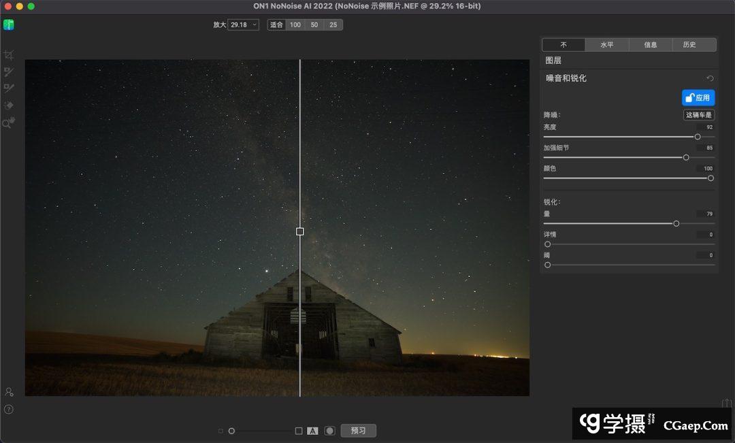Viewport: 735px width, 443px height.
Task: Click the 应用 apply button
Action: [698, 98]
